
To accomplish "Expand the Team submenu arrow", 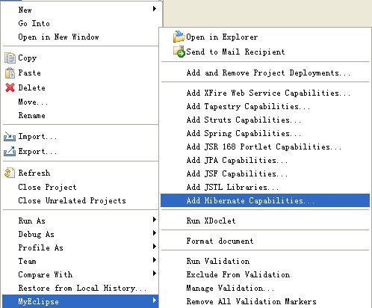I will [155, 260].
